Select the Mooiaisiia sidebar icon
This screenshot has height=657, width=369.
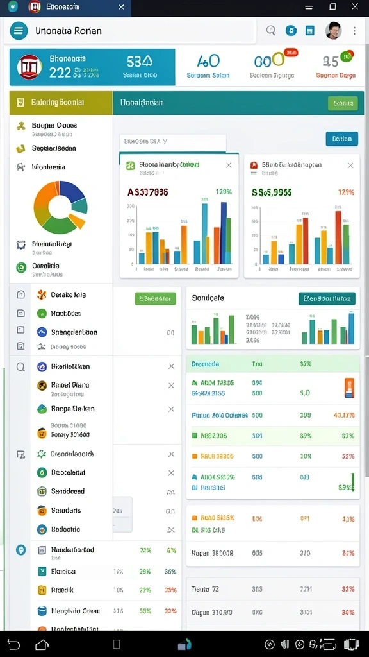20,167
